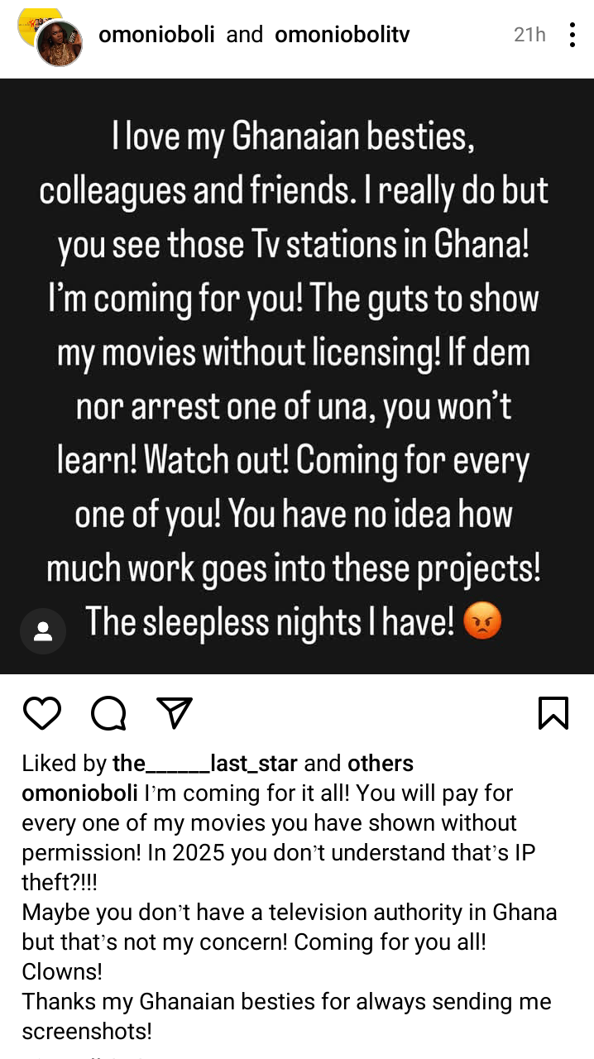Open the front profile avatar picture

(x=60, y=44)
